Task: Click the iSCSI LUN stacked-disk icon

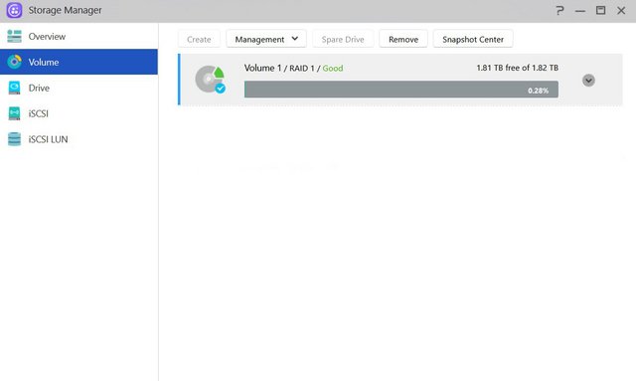Action: (14, 139)
